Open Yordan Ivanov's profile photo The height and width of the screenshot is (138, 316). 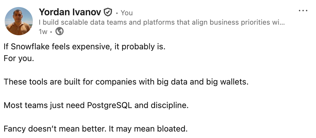(x=19, y=21)
